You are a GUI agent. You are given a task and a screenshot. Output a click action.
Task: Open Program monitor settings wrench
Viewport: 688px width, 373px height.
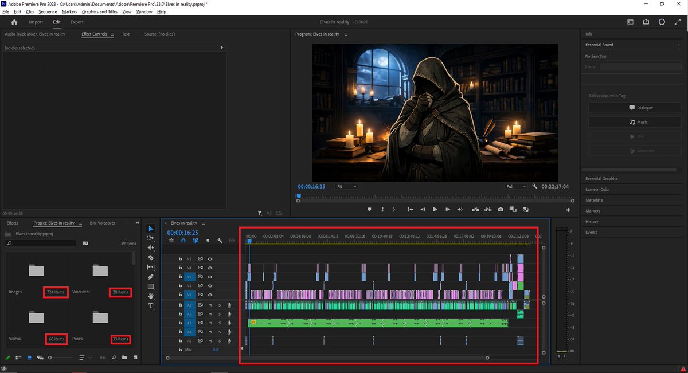[535, 186]
